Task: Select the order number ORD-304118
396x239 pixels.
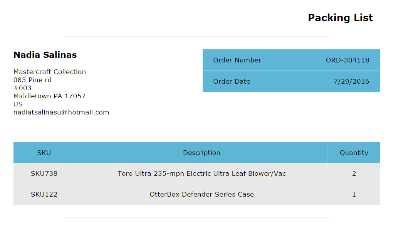Action: (347, 60)
